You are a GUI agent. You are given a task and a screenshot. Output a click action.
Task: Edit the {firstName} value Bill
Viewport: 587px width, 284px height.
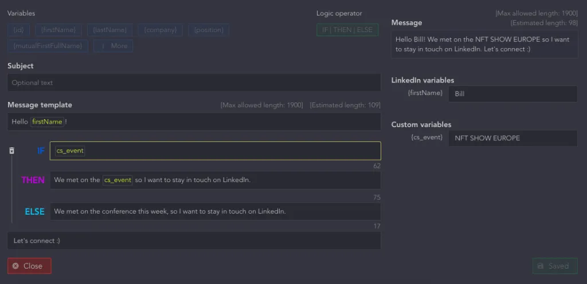pyautogui.click(x=513, y=94)
